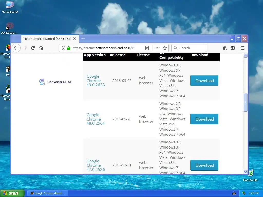Click the green secure padlock icon
263x197 pixels.
(x=68, y=48)
